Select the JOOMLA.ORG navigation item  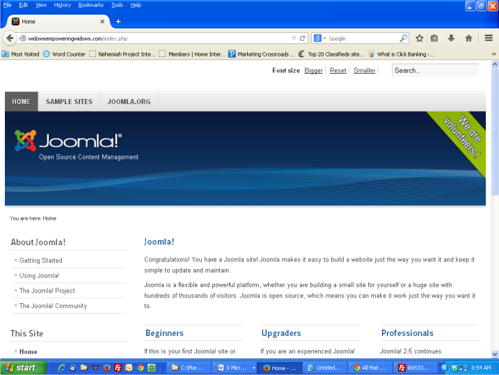(x=129, y=102)
